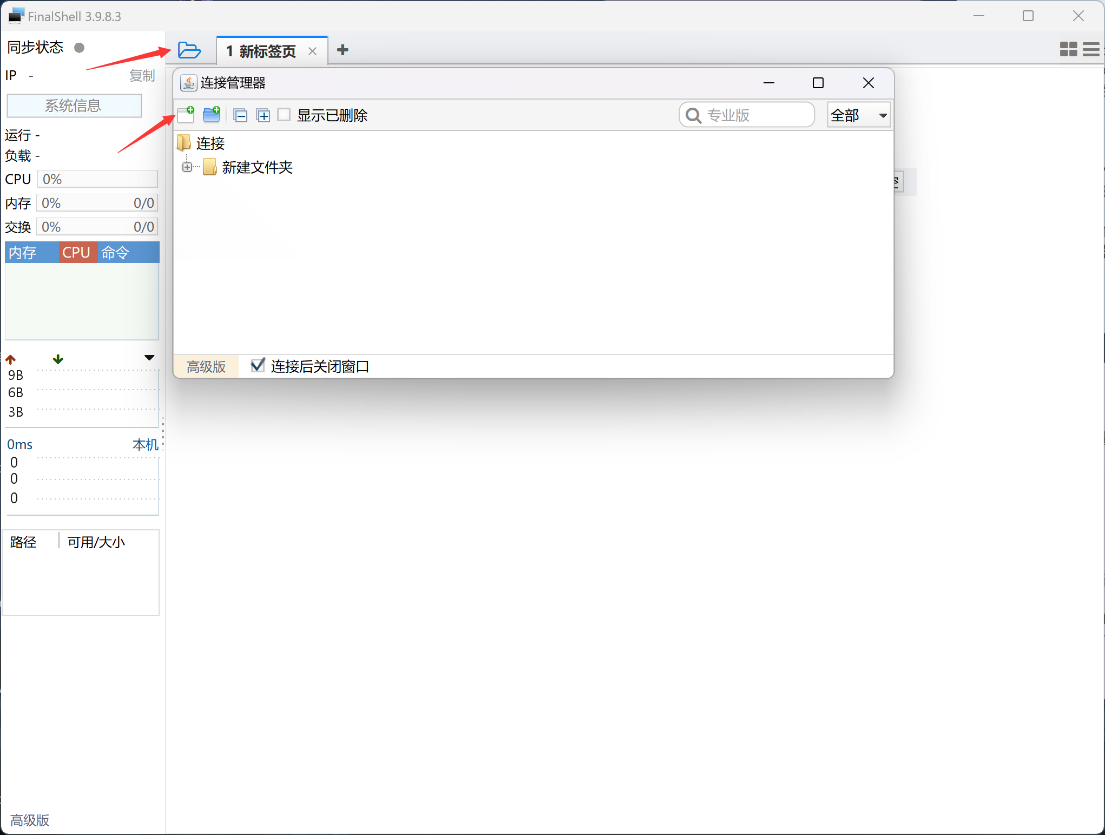Click the search magnifier icon
The width and height of the screenshot is (1105, 835).
click(x=693, y=115)
